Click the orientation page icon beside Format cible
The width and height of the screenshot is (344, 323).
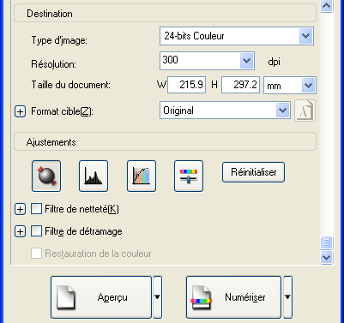click(305, 111)
